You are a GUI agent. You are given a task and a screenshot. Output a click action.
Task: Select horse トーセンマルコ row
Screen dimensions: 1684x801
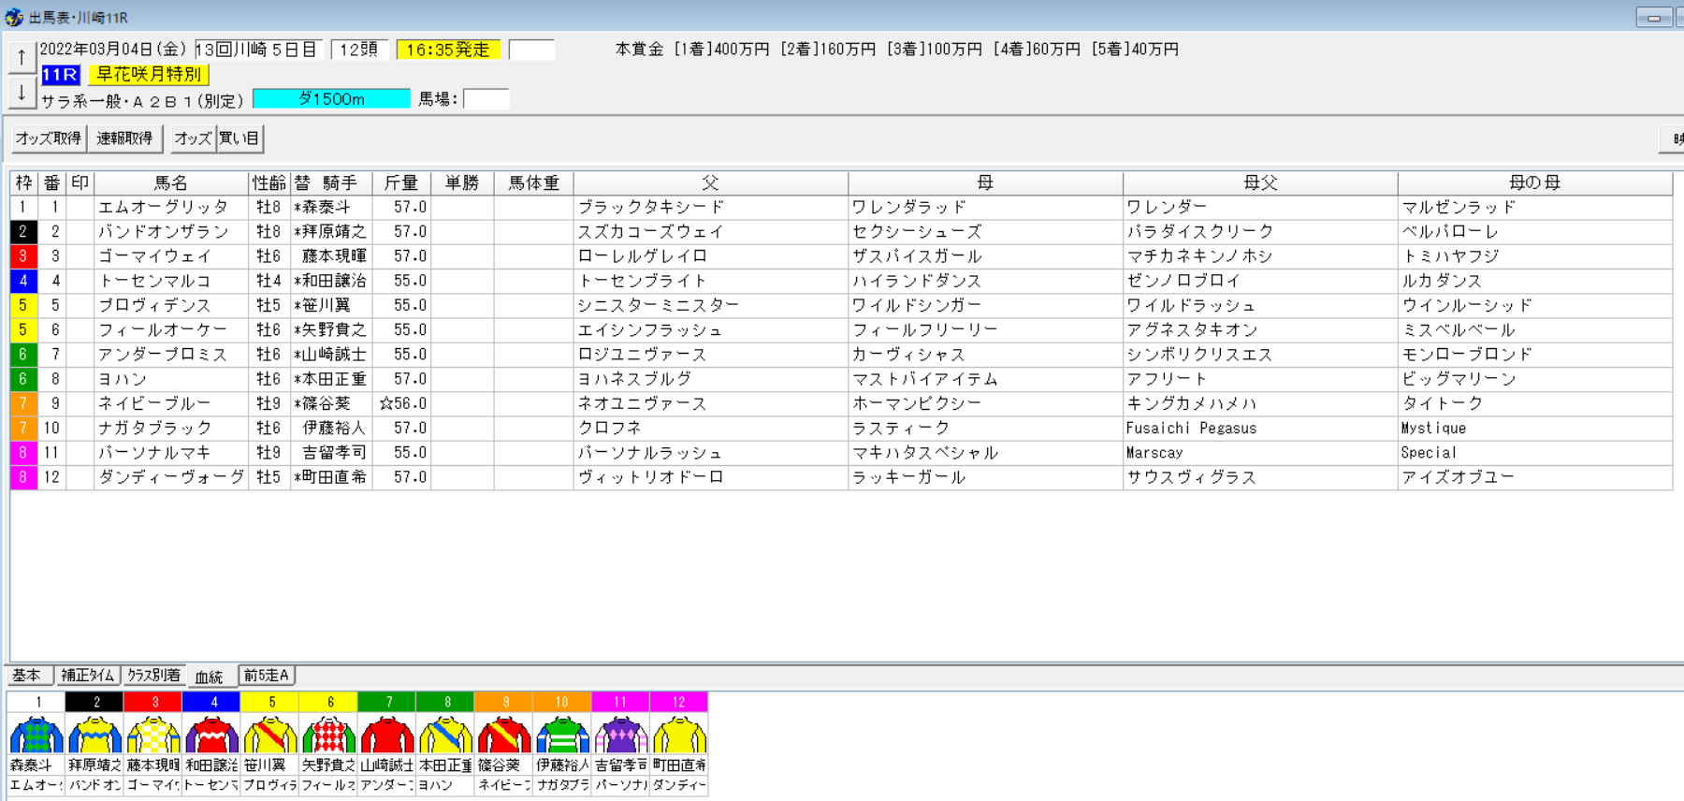pyautogui.click(x=840, y=281)
